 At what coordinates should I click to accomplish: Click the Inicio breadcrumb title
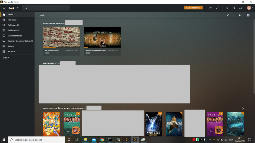[42, 15]
